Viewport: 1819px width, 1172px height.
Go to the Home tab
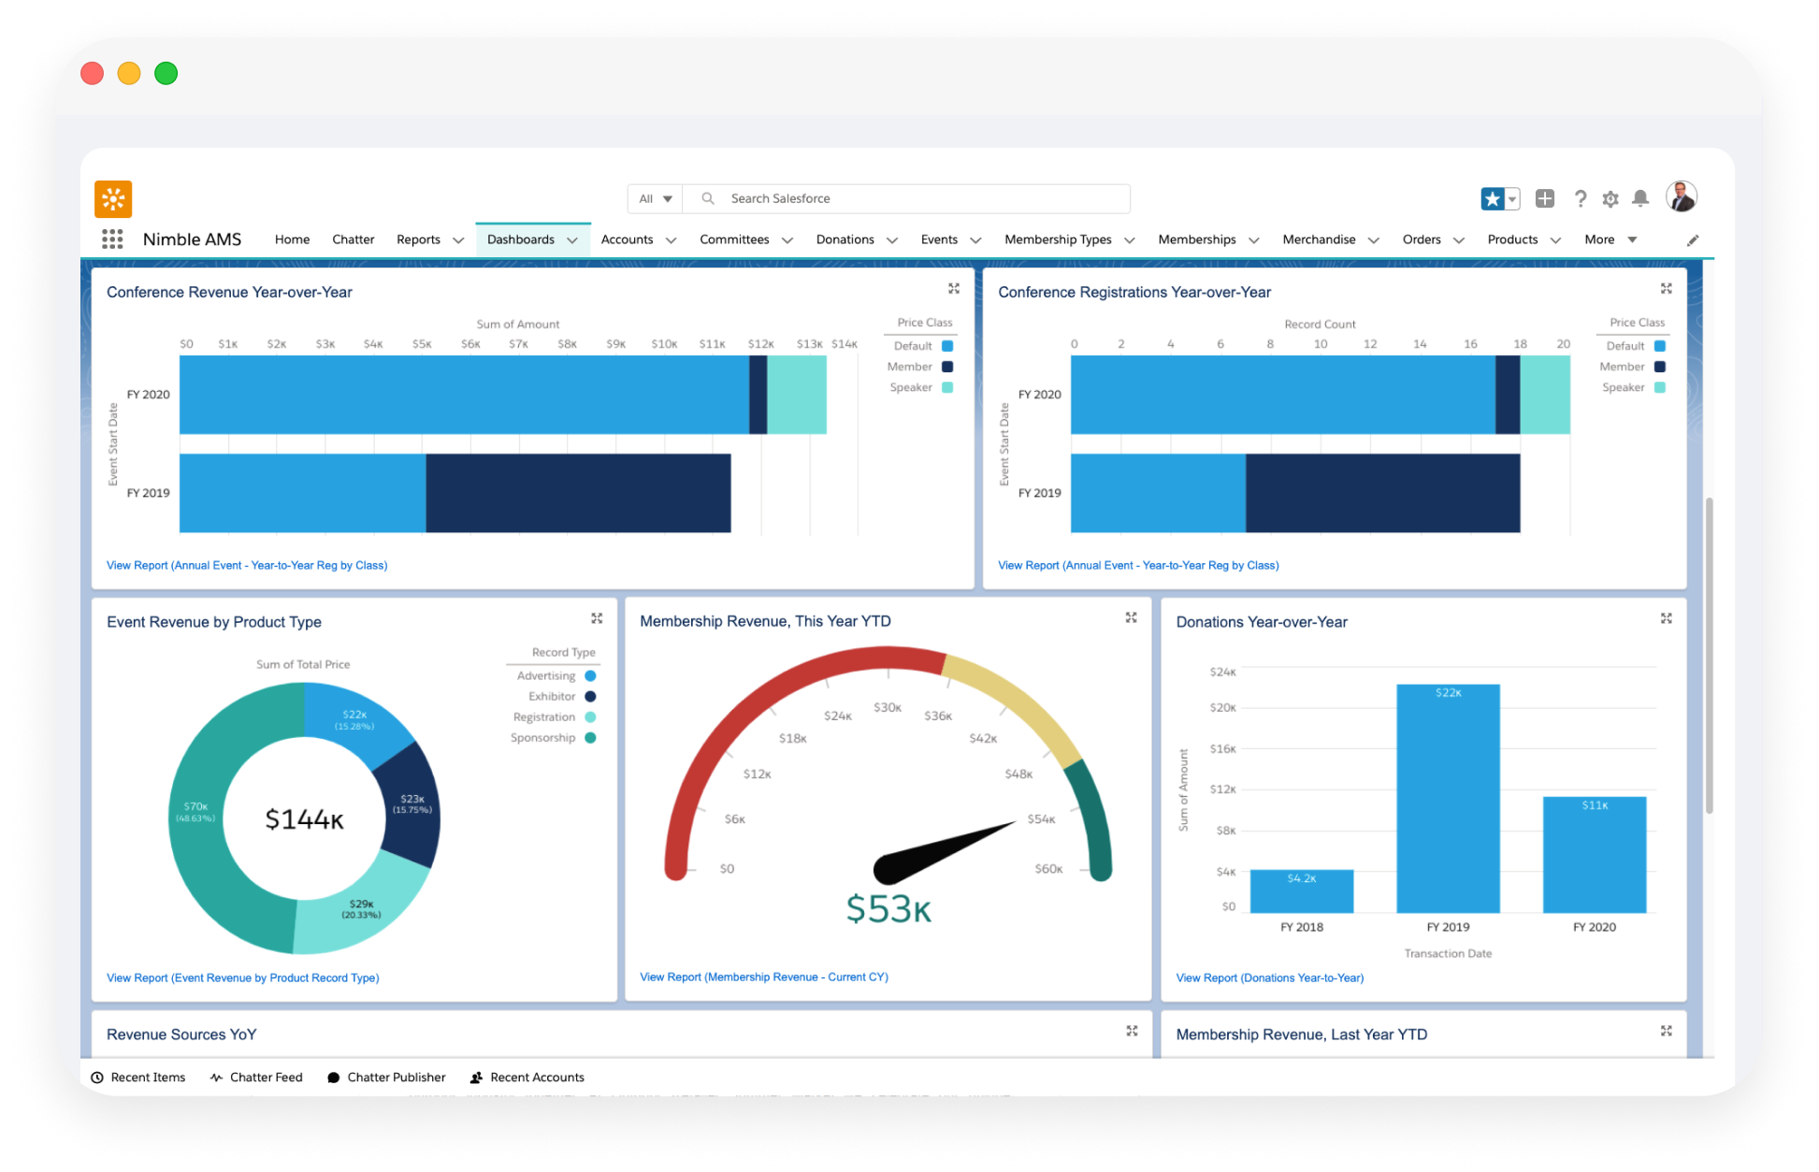pyautogui.click(x=292, y=239)
